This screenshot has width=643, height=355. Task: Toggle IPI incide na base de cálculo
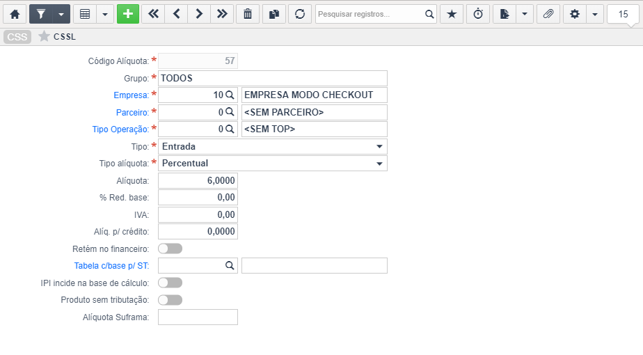[x=170, y=283]
